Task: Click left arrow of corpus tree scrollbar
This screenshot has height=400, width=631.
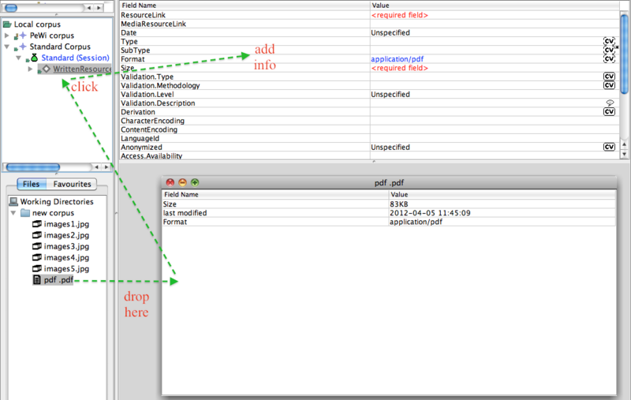Action: [96, 166]
